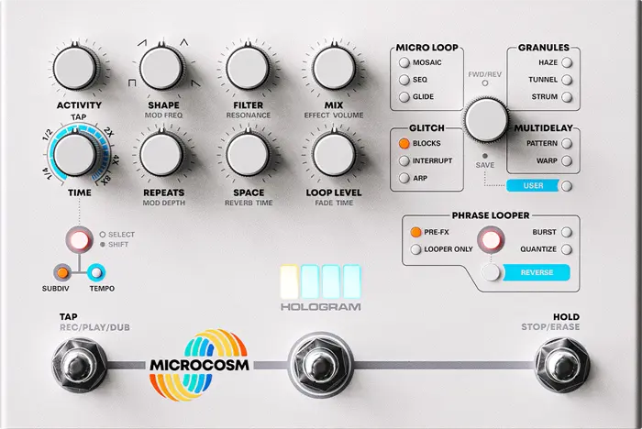This screenshot has height=429, width=642.
Task: Click the Mix effect volume knob
Action: point(334,69)
